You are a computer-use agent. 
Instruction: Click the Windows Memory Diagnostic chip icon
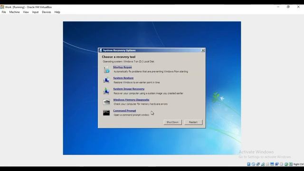tap(106, 102)
